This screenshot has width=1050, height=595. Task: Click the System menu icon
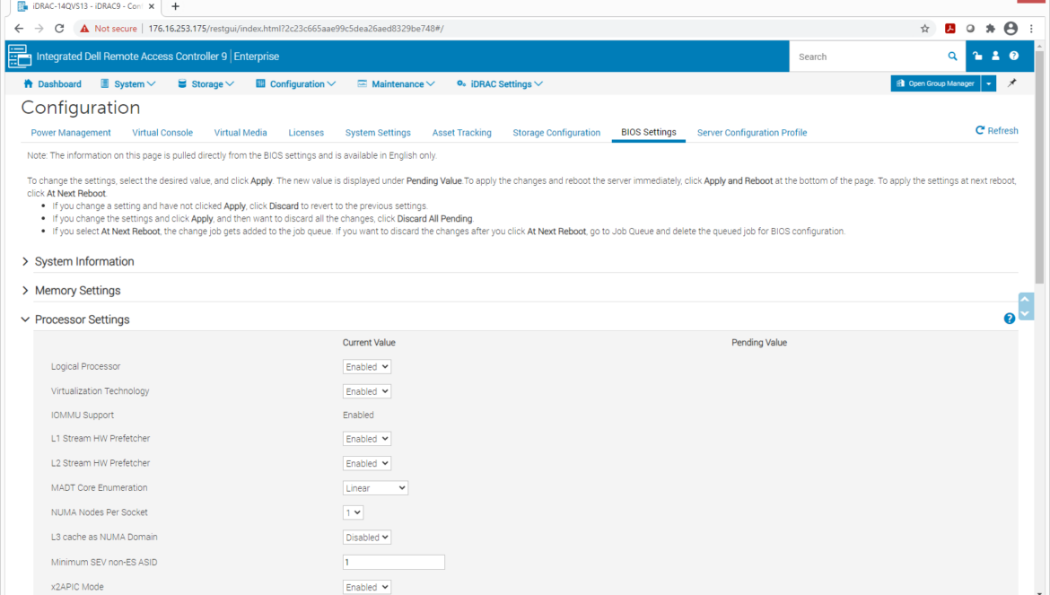[104, 83]
